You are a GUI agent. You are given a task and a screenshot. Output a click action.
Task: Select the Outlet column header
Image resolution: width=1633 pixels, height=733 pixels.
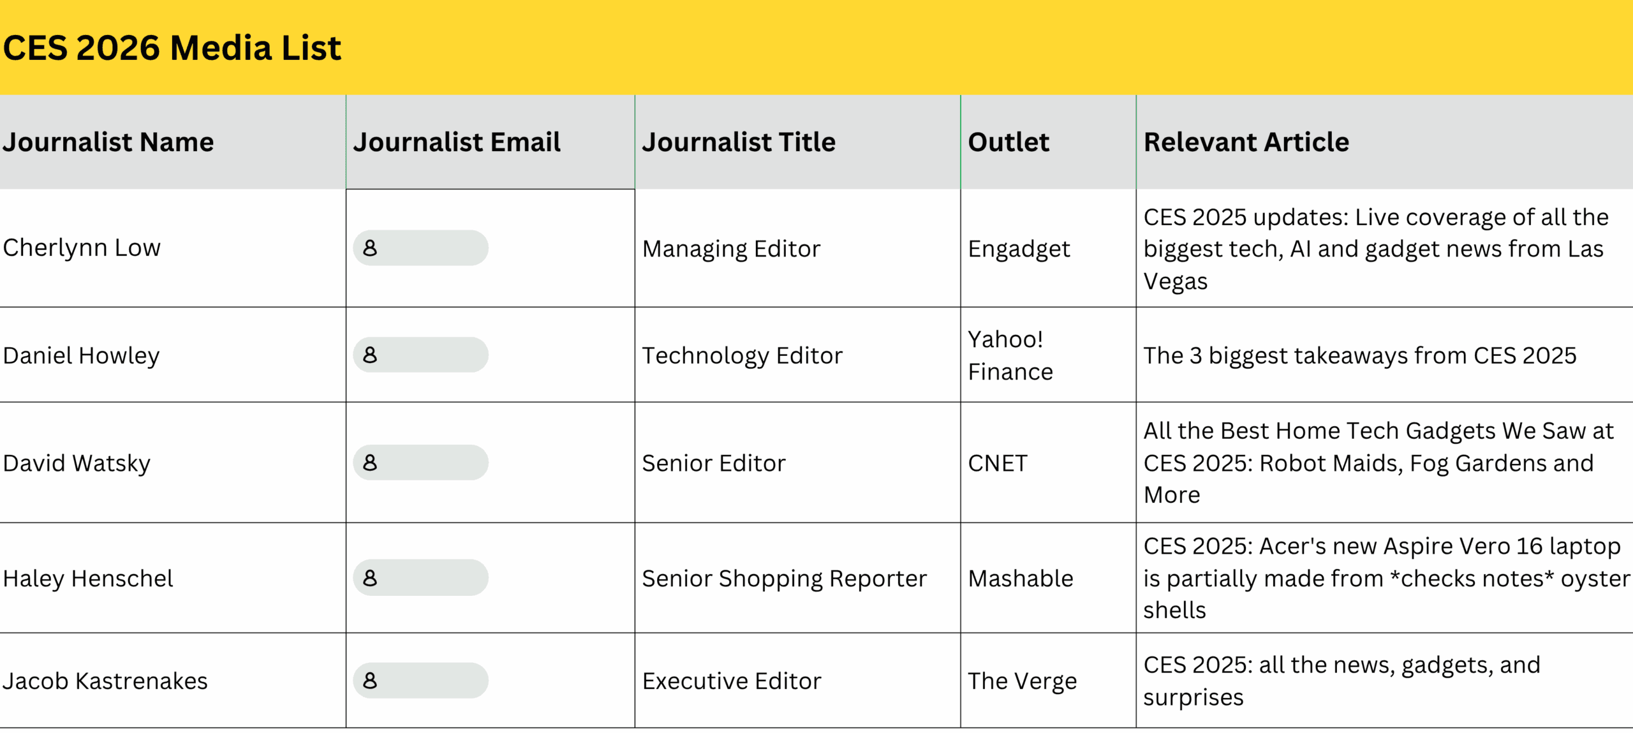(1009, 142)
